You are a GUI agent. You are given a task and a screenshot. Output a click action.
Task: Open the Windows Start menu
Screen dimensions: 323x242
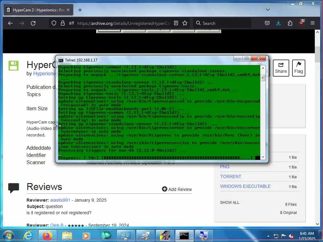pos(9,235)
